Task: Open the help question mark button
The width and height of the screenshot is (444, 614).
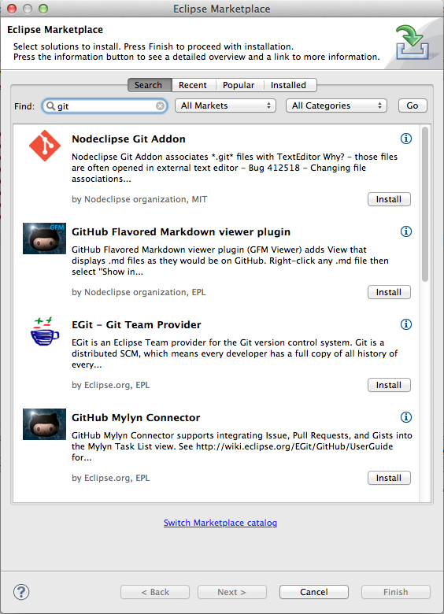Action: point(21,592)
